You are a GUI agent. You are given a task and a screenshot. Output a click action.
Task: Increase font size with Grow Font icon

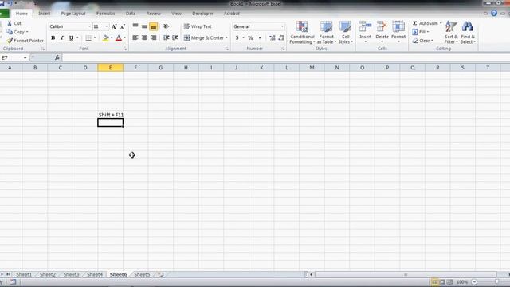(114, 26)
